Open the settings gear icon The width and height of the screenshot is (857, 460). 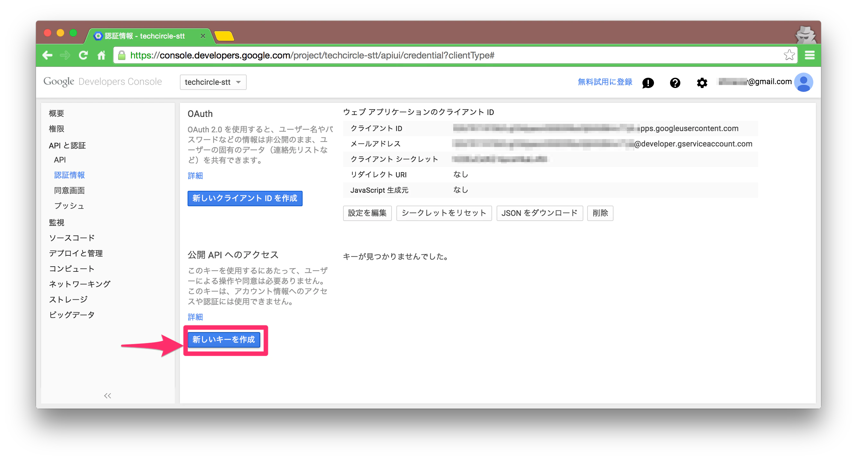(x=702, y=83)
